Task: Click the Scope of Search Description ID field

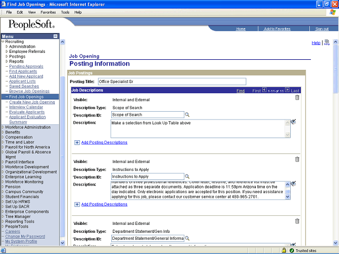Action: coord(148,115)
